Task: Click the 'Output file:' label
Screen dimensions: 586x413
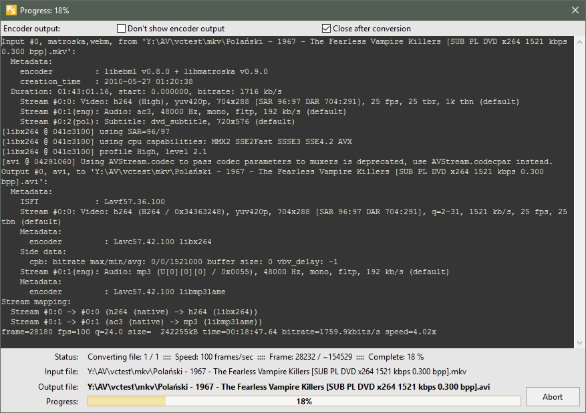Action: point(58,387)
